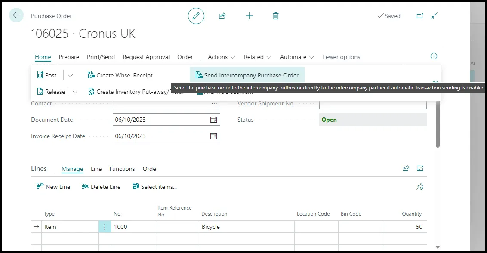Open page in new window icon

[420, 16]
